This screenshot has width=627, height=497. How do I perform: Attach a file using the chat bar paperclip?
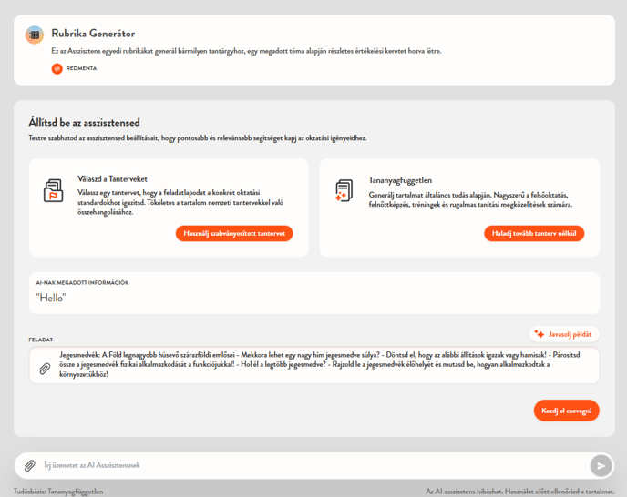(30, 466)
